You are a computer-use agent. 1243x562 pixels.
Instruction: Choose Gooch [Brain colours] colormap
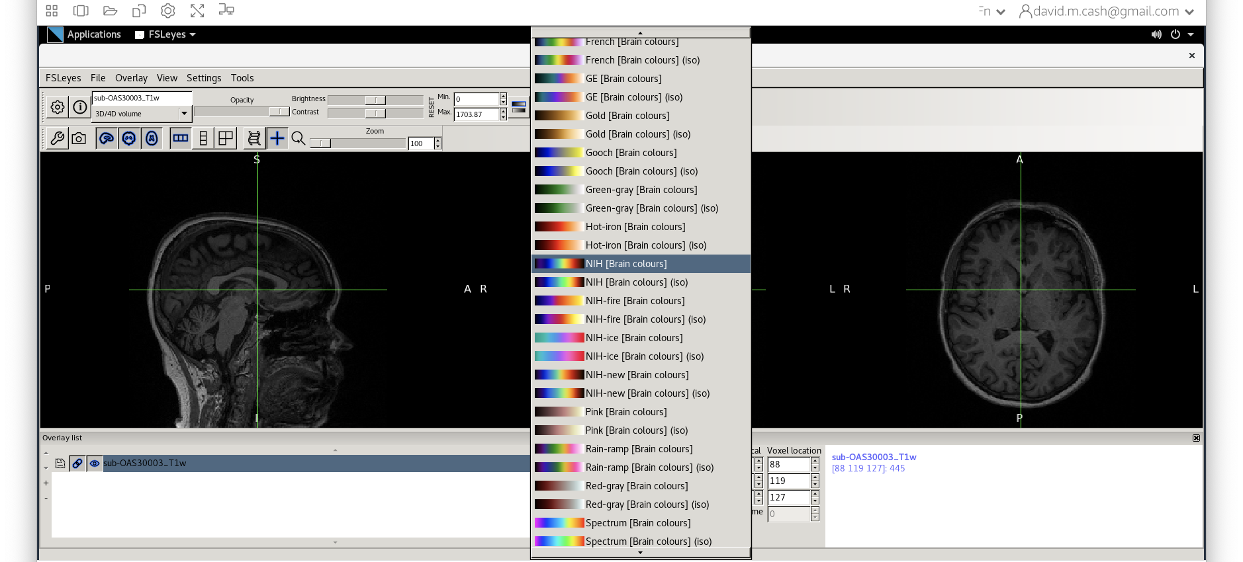tap(641, 153)
